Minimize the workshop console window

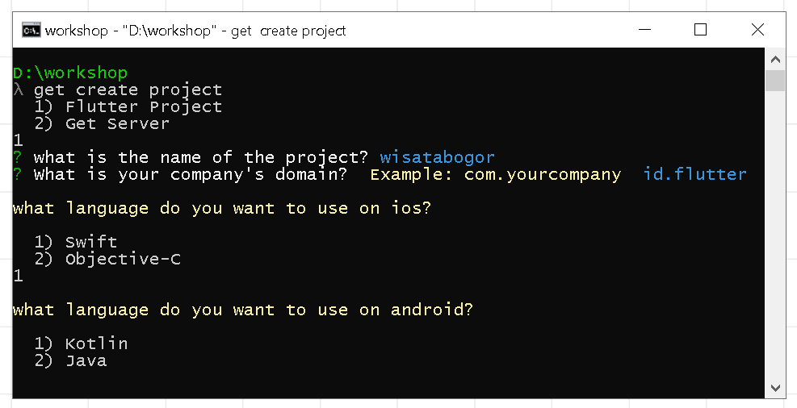pos(644,30)
